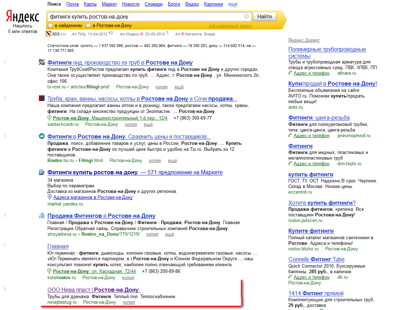Expand 'ещё' under stroyadresa.ru result

(x=170, y=234)
